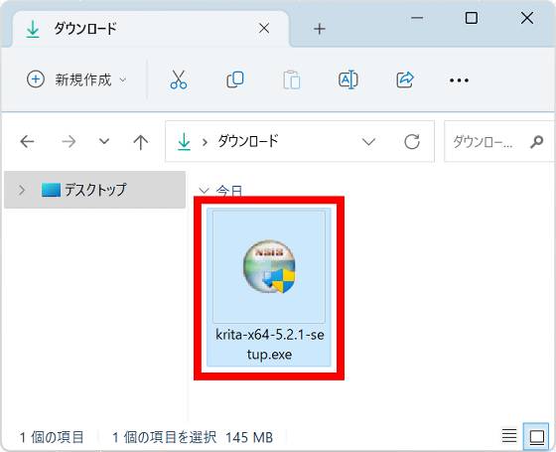Viewport: 556px width, 452px height.
Task: Click the Rename icon in toolbar
Action: click(x=348, y=79)
